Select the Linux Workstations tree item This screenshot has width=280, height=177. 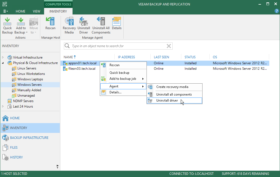point(31,74)
